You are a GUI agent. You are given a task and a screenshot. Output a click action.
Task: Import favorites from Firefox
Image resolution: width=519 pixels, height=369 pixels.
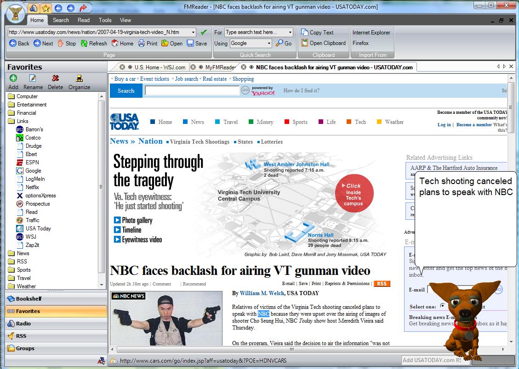point(360,43)
